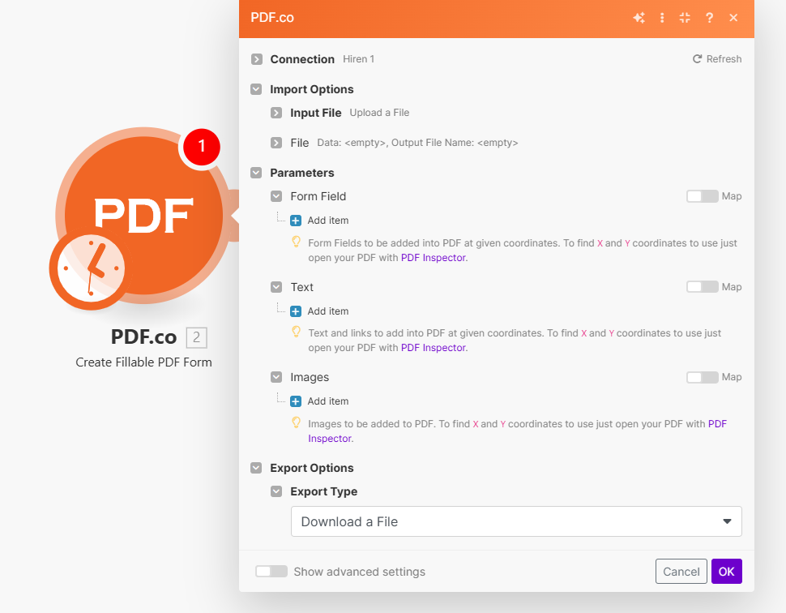Click the module number 2 box
This screenshot has height=613, width=786.
(x=196, y=337)
